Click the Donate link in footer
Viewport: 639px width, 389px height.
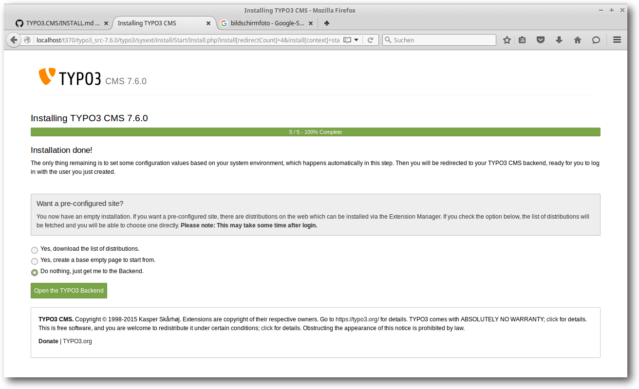[x=48, y=341]
